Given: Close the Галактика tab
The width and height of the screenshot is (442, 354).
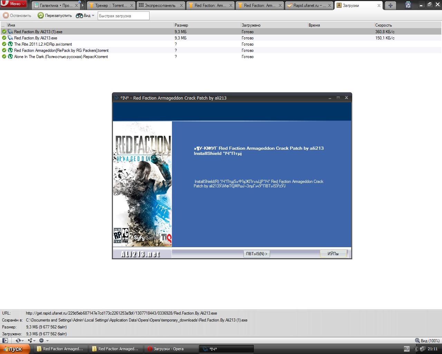Looking at the screenshot, I should coord(76,6).
